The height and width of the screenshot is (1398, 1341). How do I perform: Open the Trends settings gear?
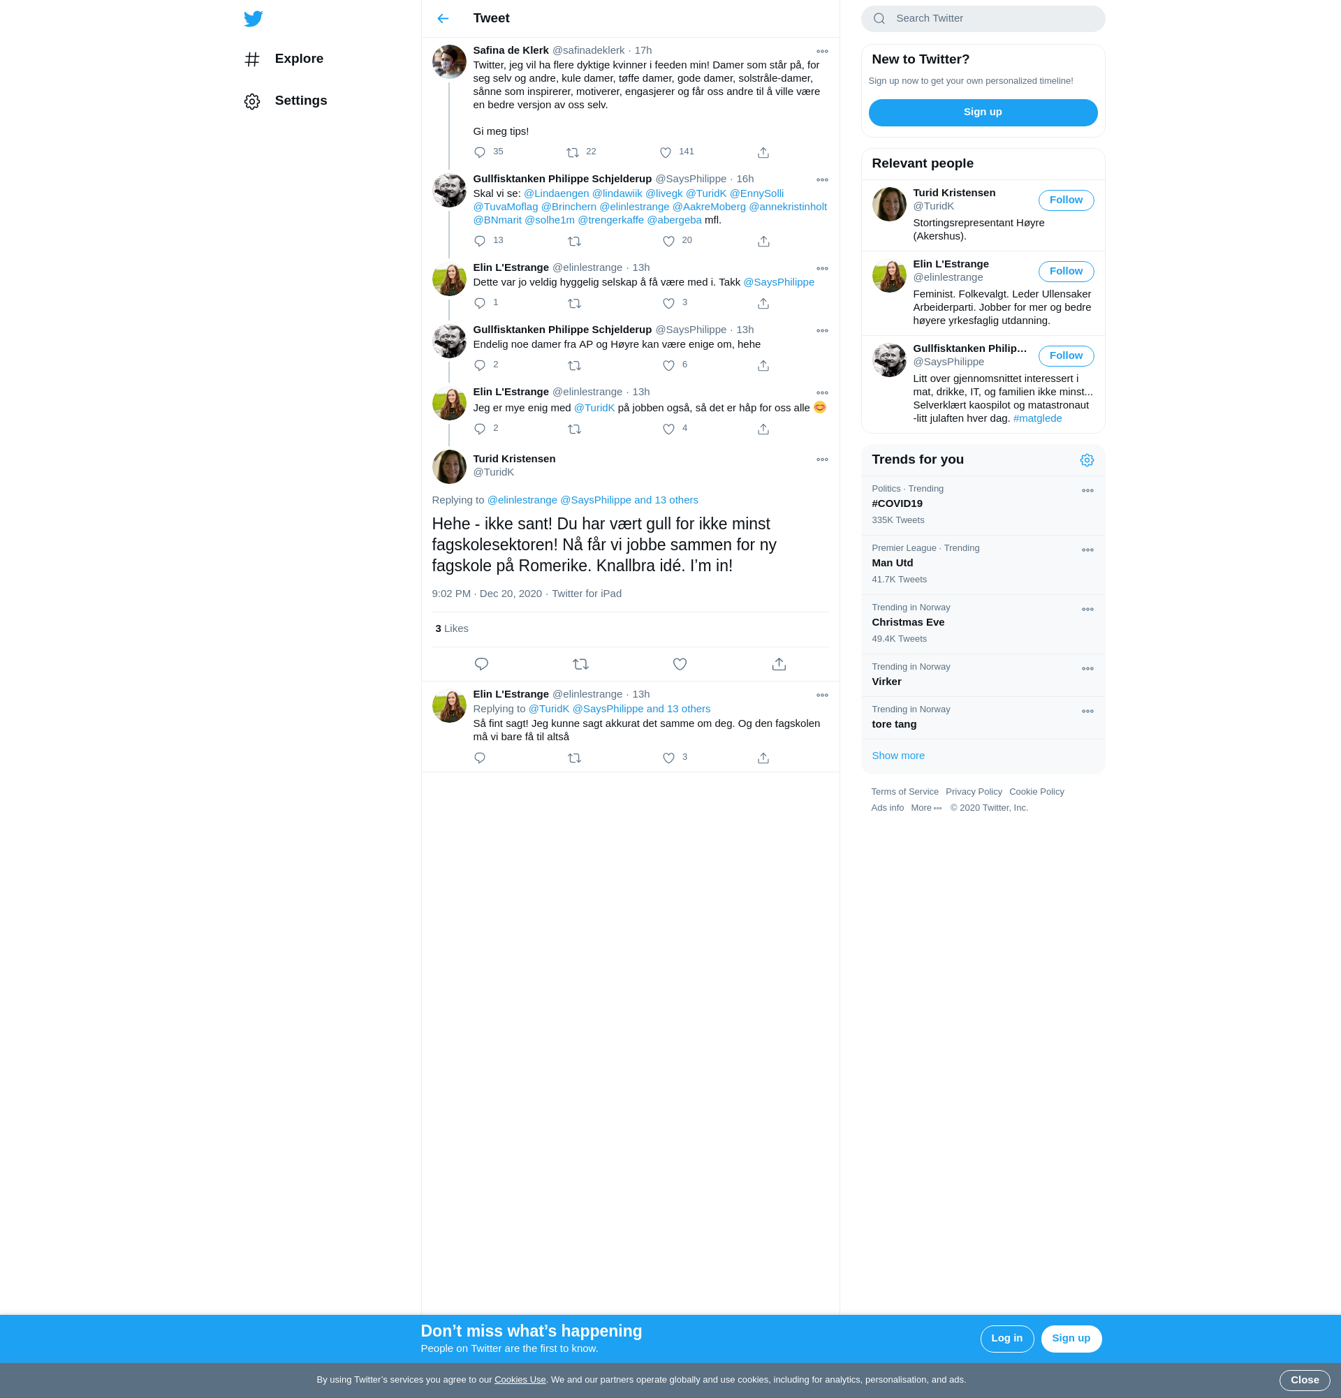[x=1087, y=460]
